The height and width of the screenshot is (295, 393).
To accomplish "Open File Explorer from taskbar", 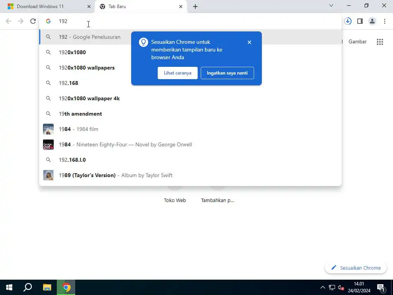I will (47, 287).
